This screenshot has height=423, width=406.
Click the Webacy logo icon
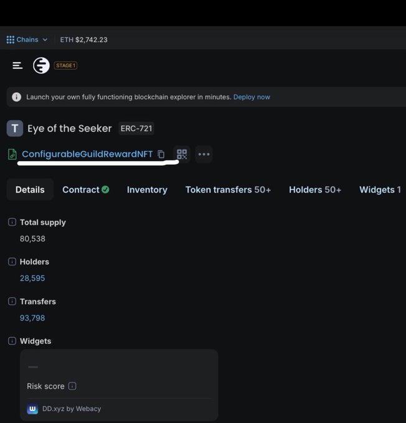point(32,409)
